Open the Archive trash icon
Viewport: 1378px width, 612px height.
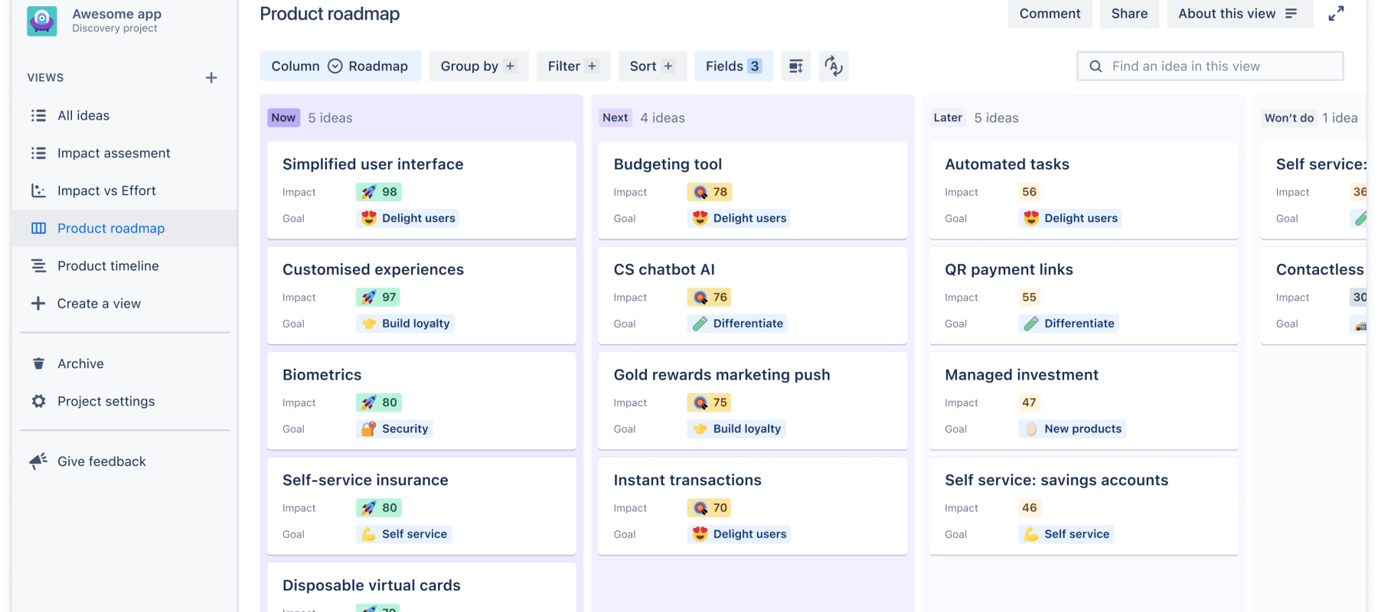(38, 363)
